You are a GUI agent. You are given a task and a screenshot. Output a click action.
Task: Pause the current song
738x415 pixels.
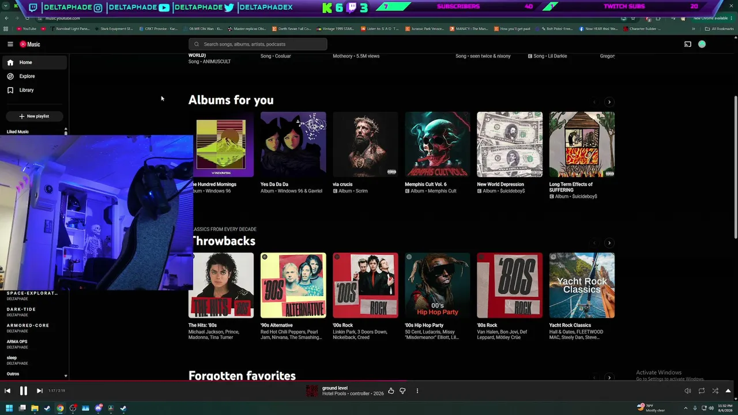pyautogui.click(x=24, y=391)
